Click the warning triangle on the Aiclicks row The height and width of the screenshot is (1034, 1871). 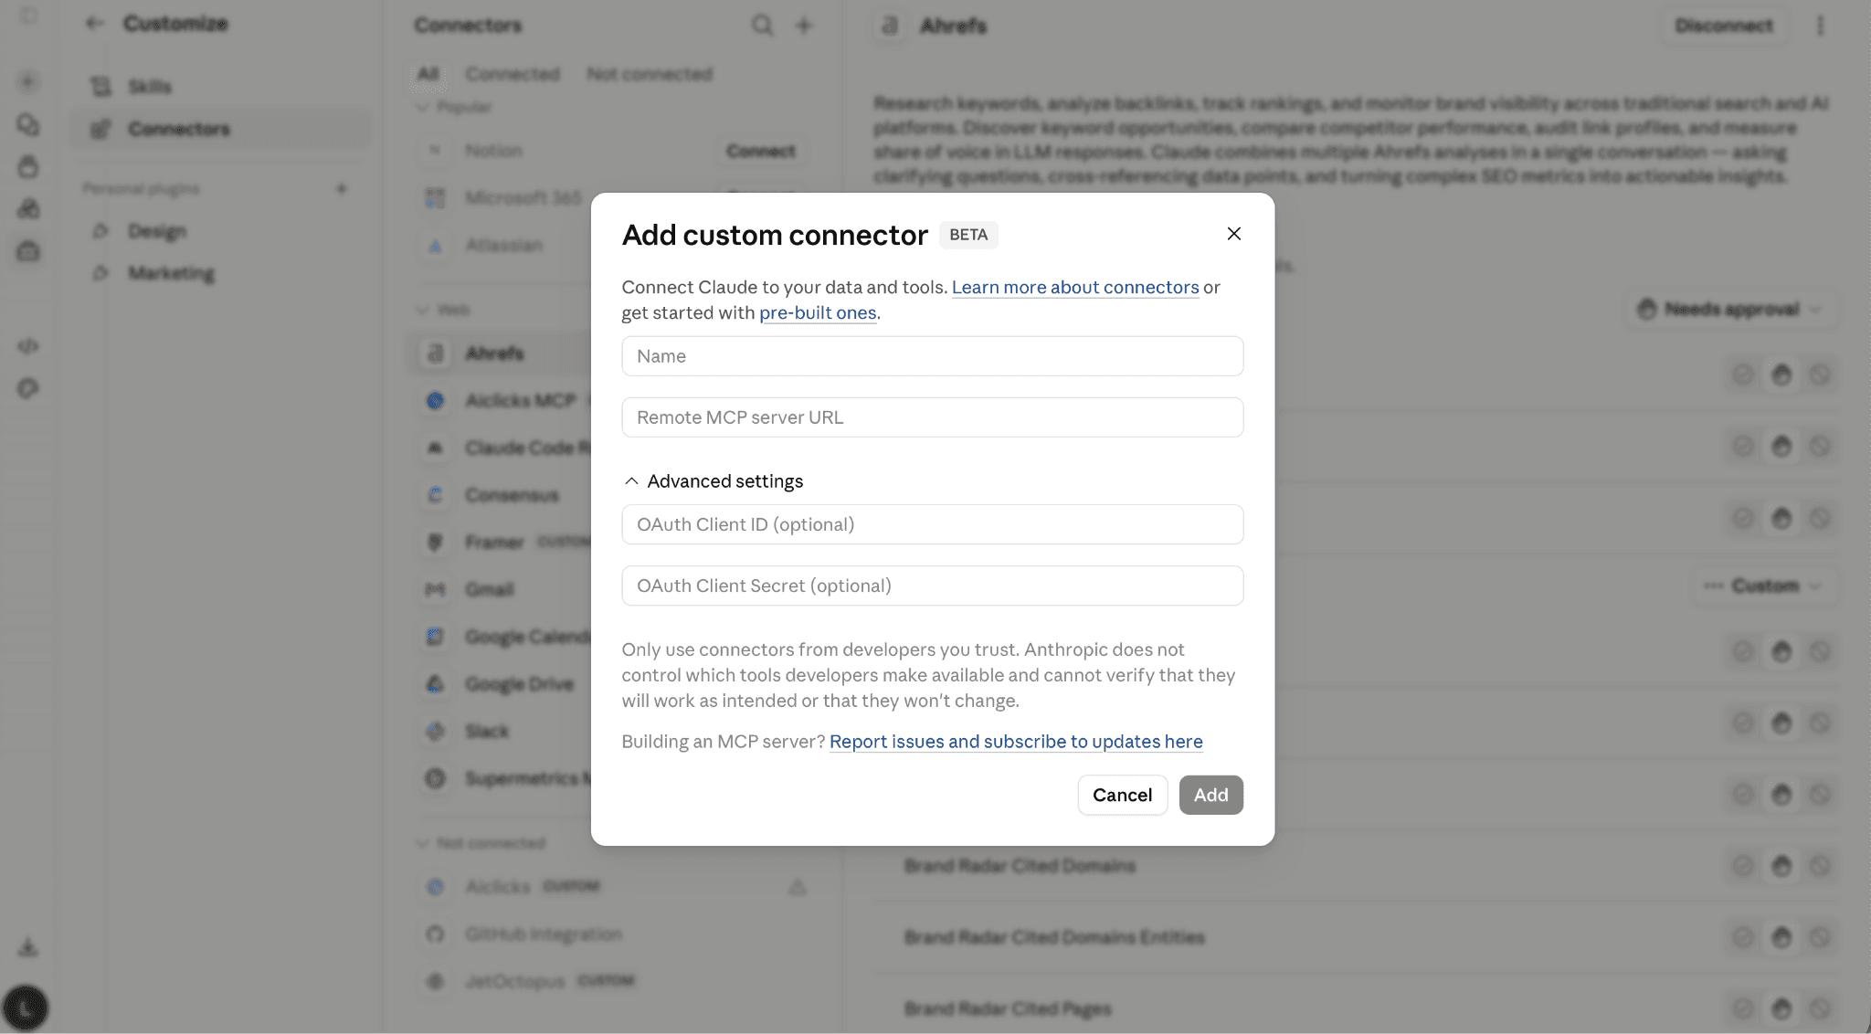click(x=798, y=887)
